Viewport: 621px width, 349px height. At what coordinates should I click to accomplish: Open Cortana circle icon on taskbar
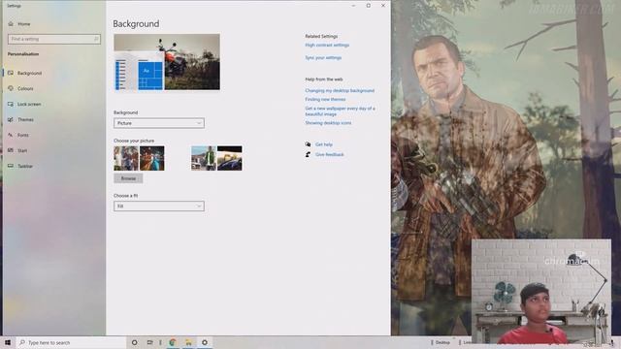click(134, 342)
